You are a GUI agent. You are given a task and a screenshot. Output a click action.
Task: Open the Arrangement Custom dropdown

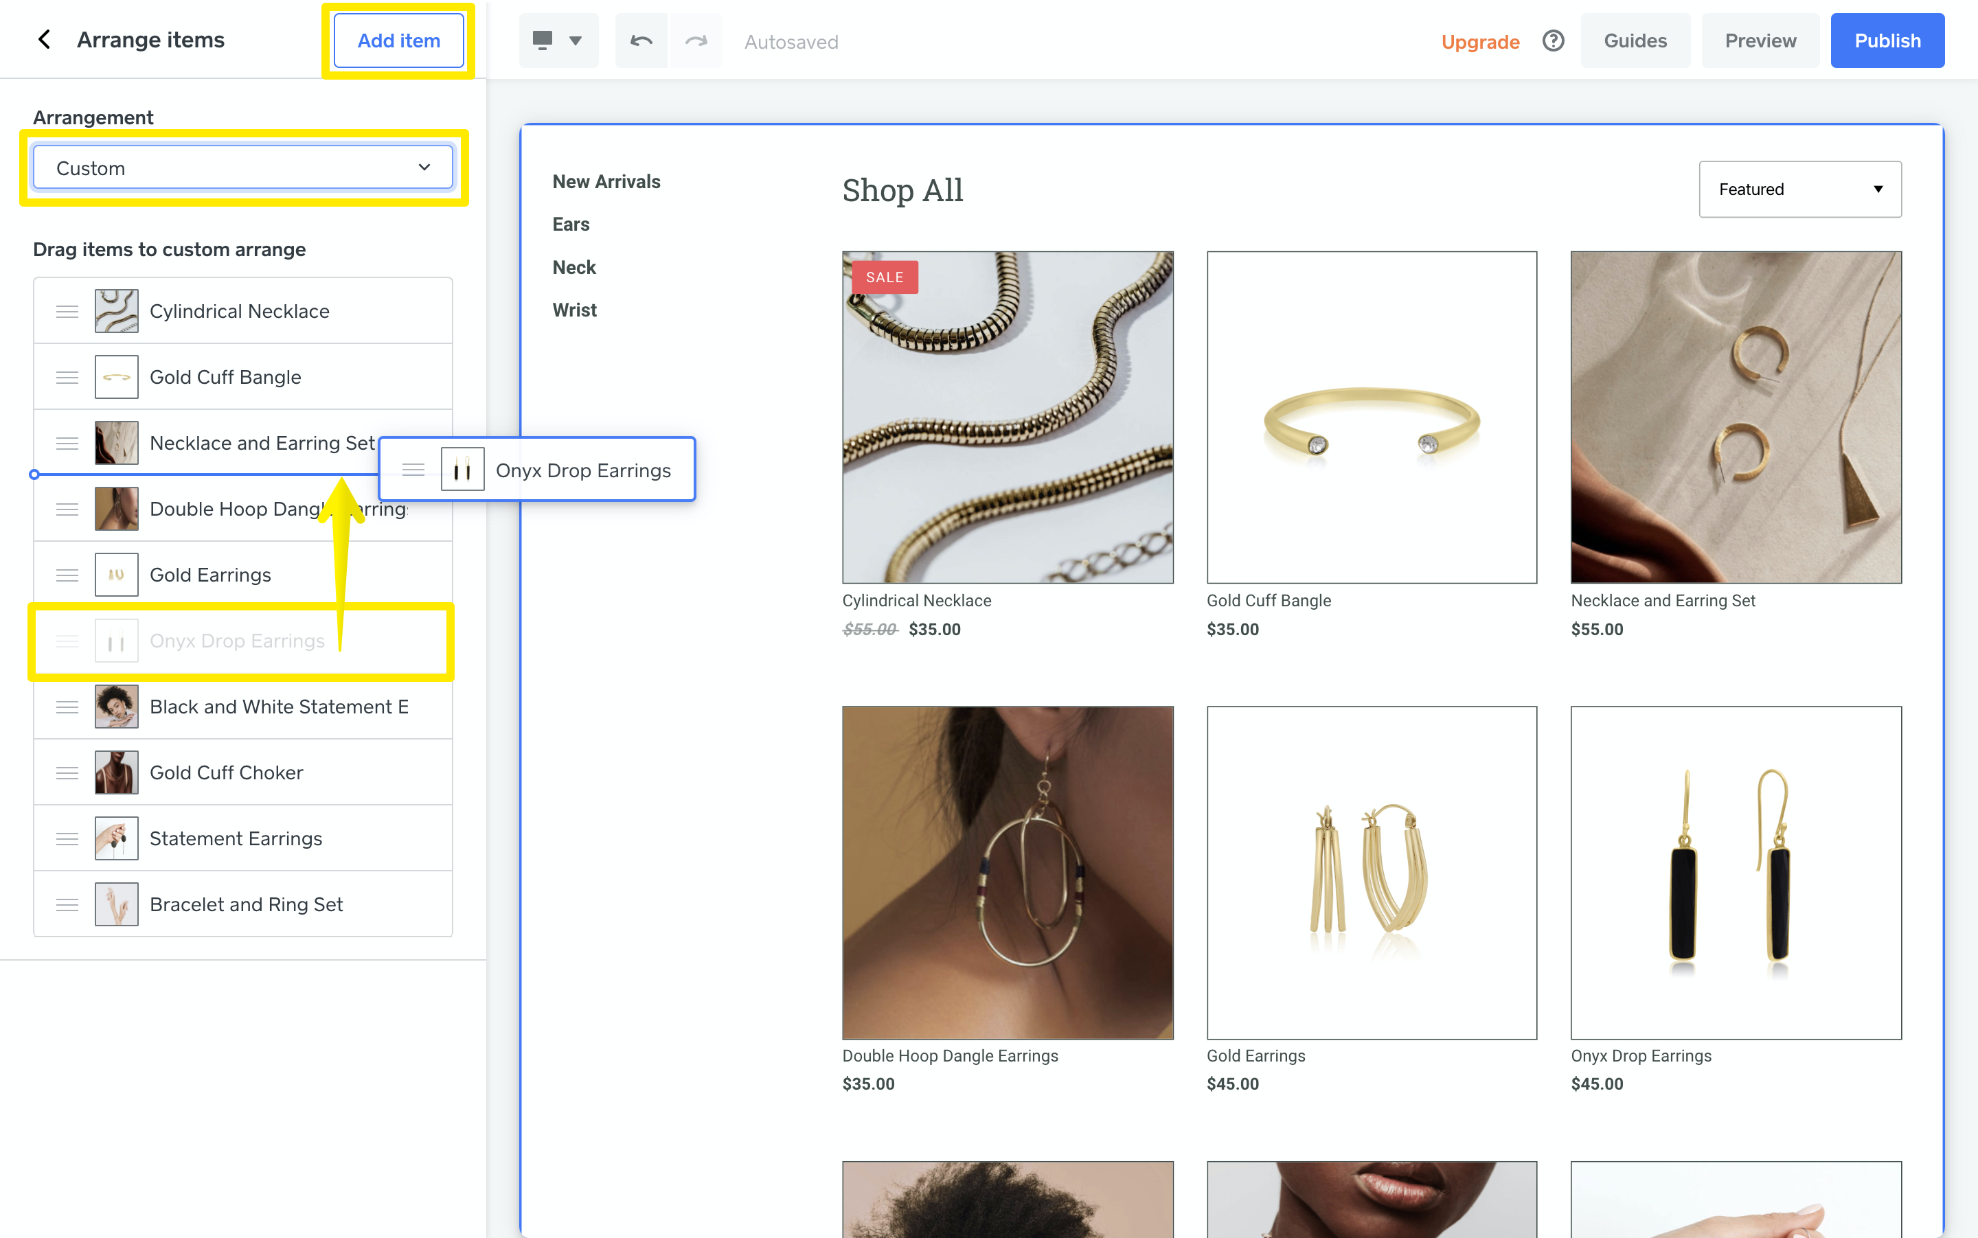(242, 168)
